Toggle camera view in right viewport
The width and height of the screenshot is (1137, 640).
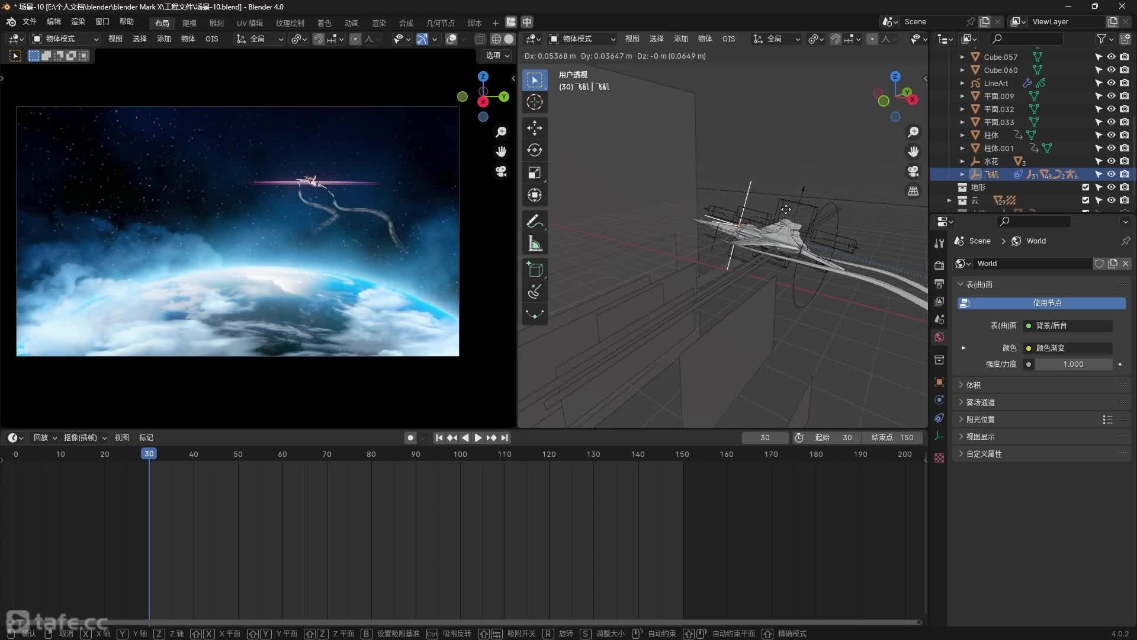914,171
